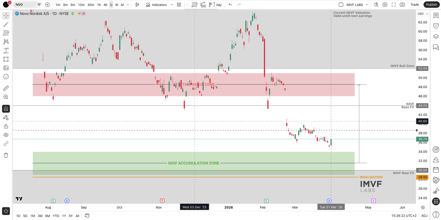Viewport: 441px width, 220px height.
Task: Click the Publish button
Action: [x=431, y=4]
